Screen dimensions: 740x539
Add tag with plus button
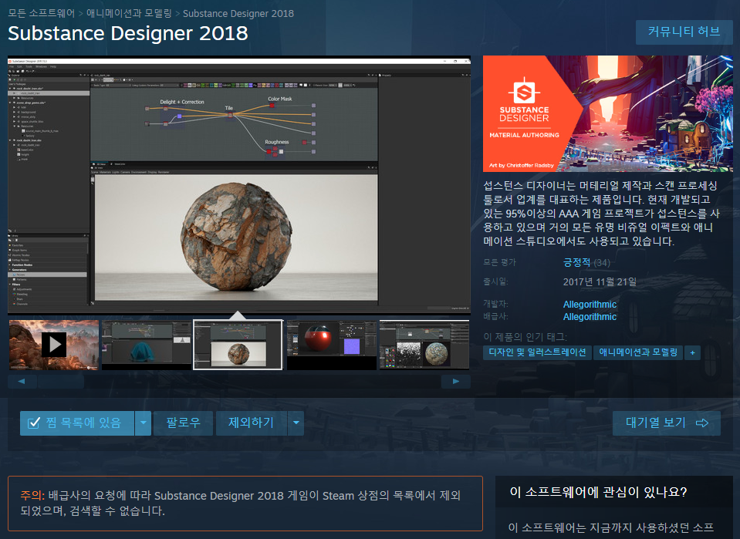pos(692,352)
